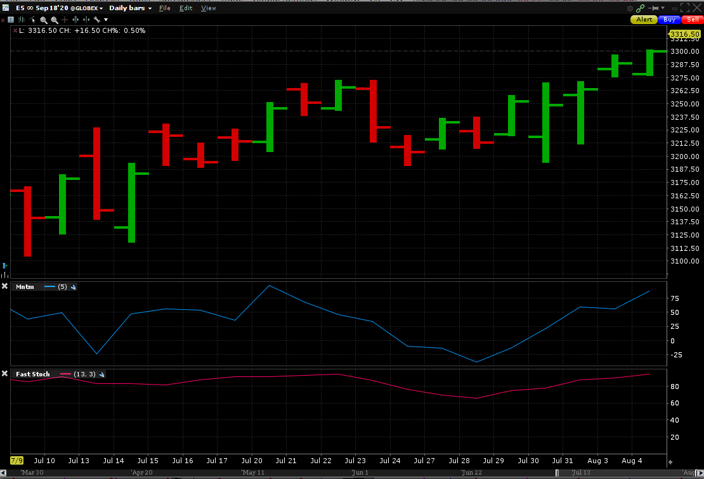Click the Mntm indicator label

(25, 286)
